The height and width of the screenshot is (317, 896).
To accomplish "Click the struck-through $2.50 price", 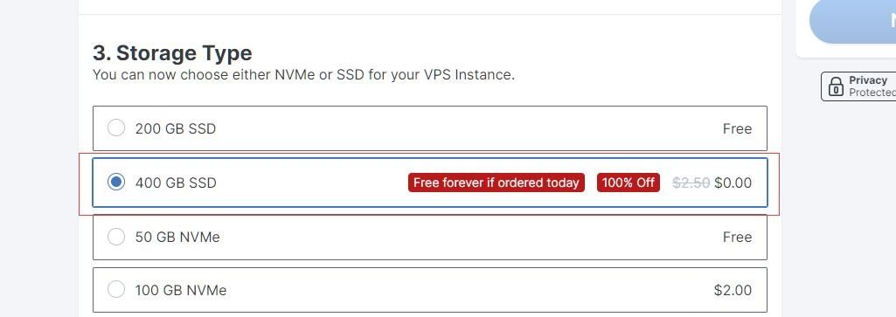I will tap(691, 183).
